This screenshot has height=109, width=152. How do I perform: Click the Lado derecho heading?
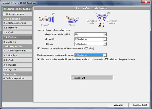12,19
